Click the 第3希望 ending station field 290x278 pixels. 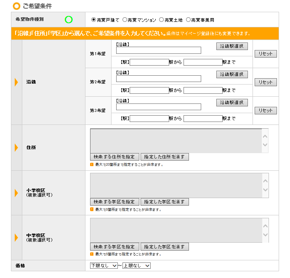coord(203,119)
